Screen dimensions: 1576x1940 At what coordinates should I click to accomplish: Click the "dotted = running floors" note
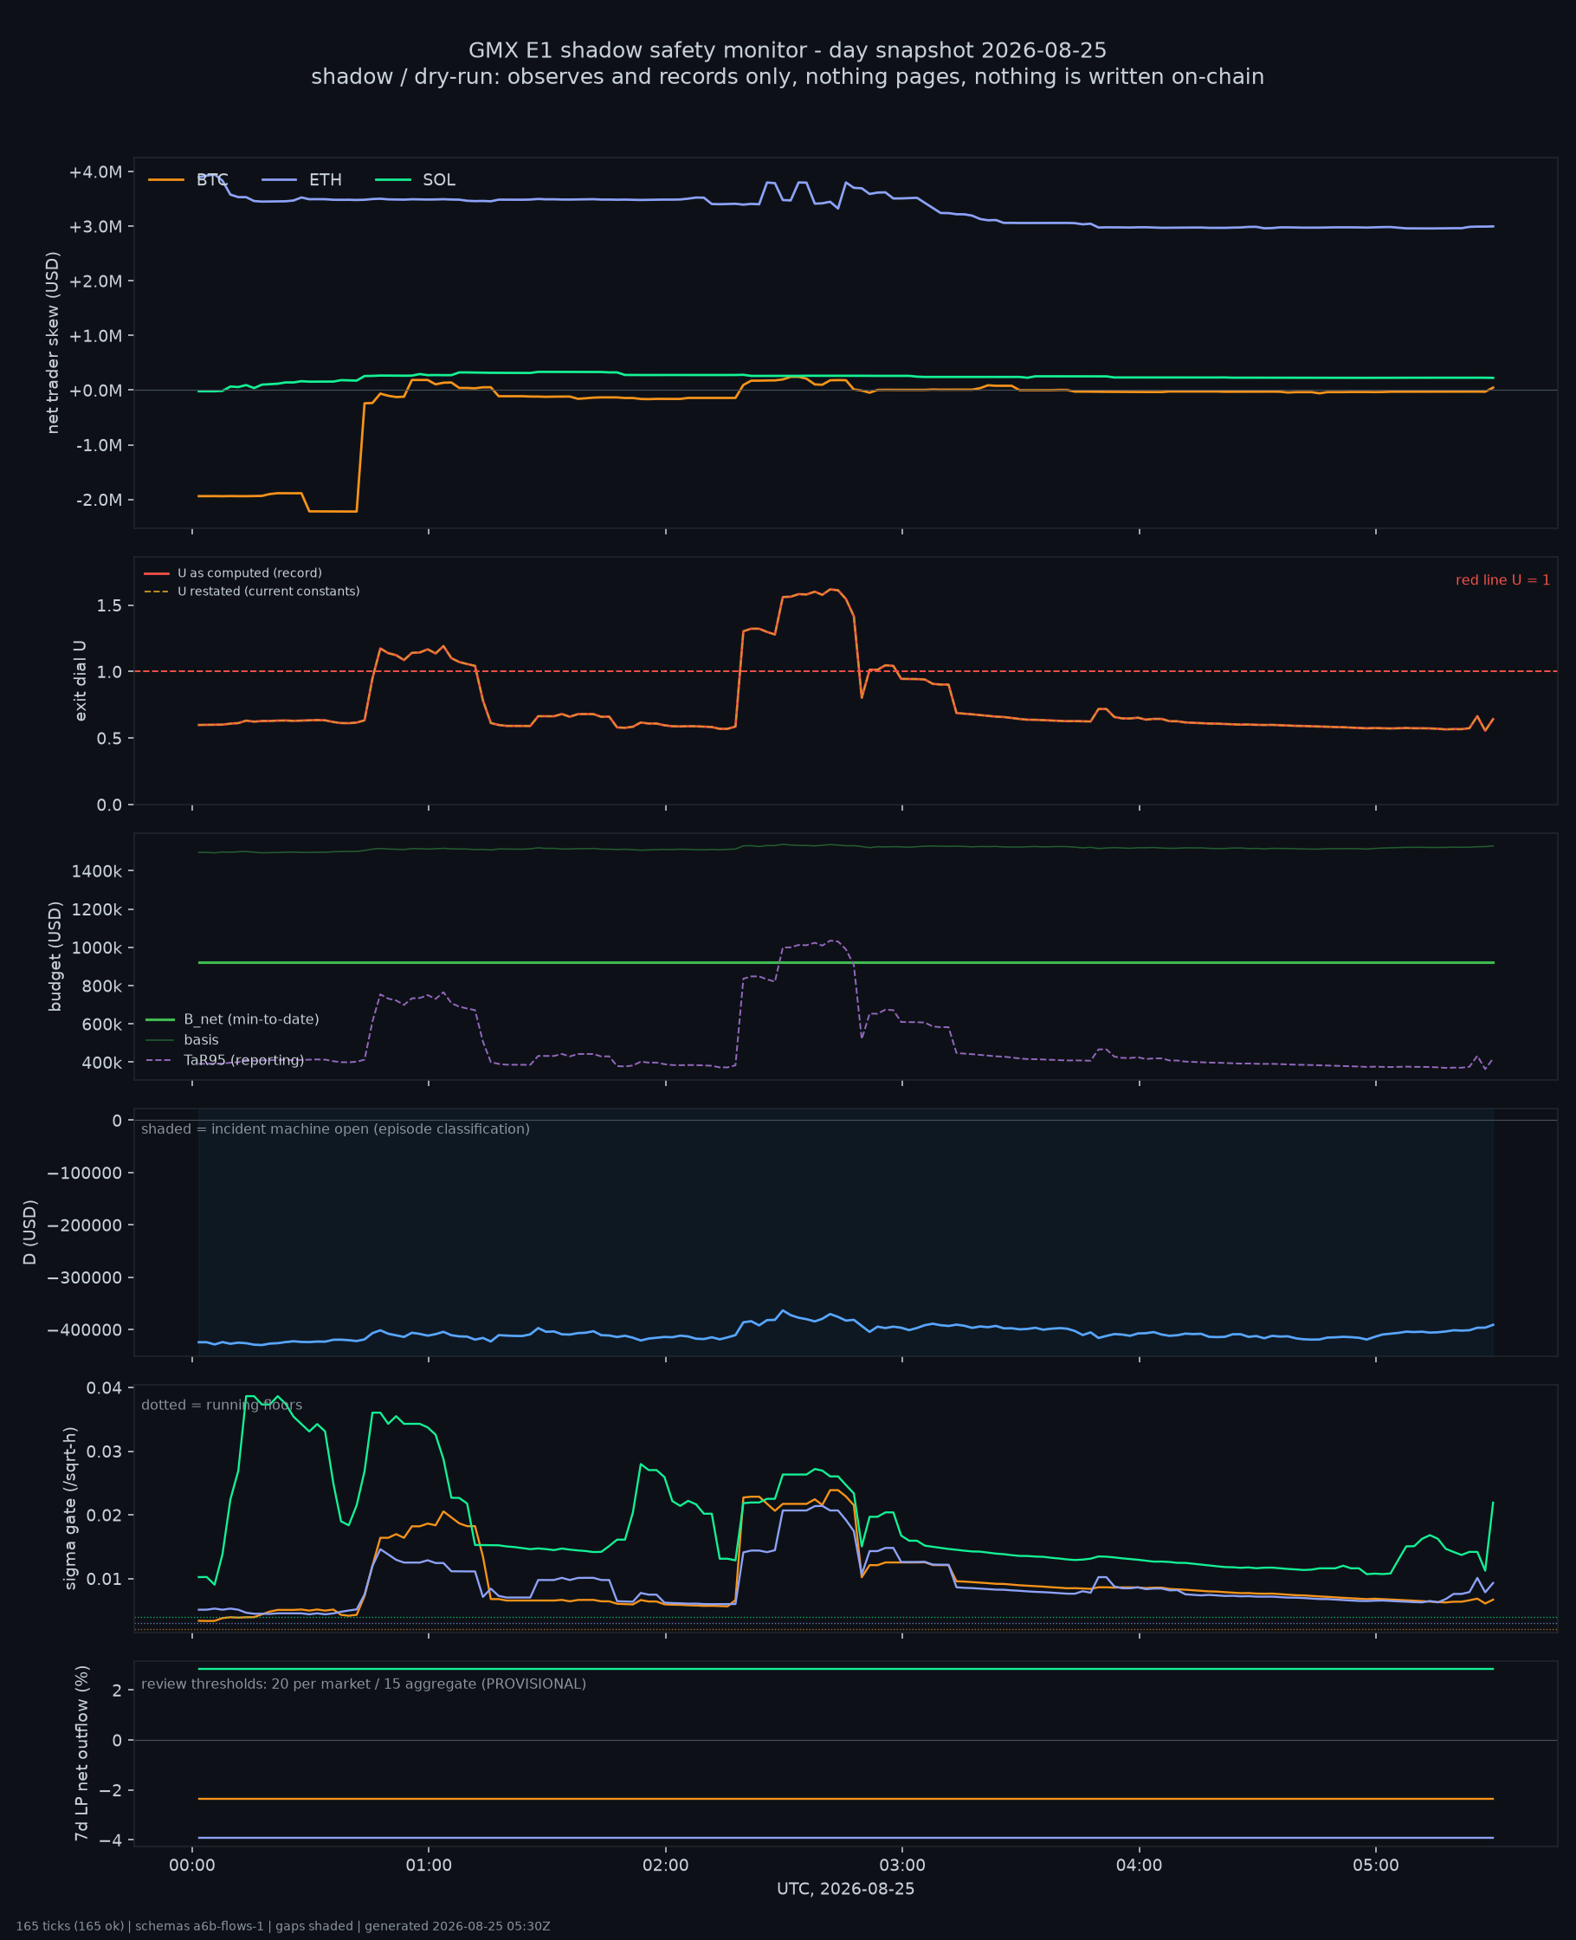click(222, 1406)
